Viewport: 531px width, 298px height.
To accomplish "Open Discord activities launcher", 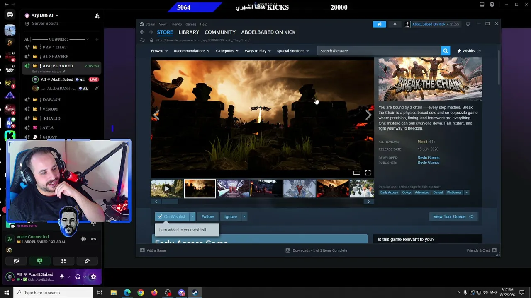I will pyautogui.click(x=63, y=261).
